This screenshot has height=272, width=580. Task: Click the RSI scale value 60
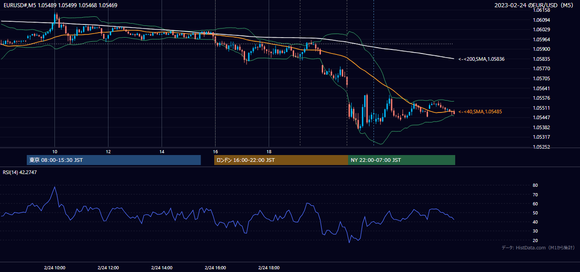pos(536,204)
